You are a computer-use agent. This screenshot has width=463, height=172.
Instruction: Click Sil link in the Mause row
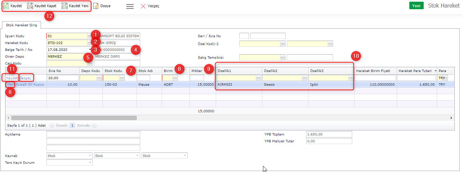coord(30,84)
